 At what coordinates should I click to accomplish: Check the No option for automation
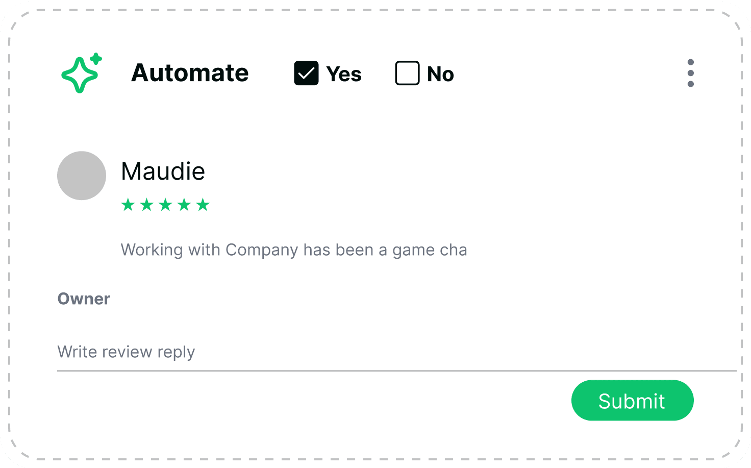pyautogui.click(x=407, y=73)
